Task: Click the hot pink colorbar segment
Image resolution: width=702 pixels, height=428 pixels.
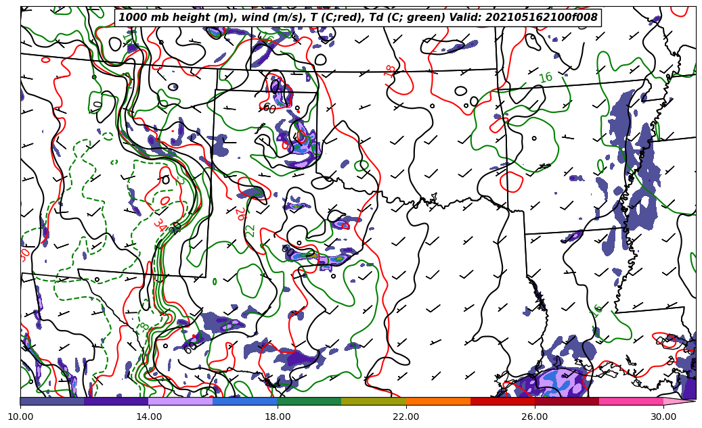Action: coord(631,401)
